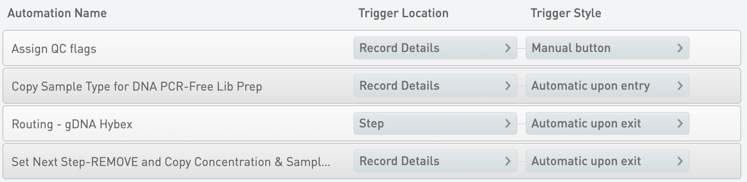Viewport: 747px width, 182px height.
Task: Click chevron in Set Next Step-REMOVE Record Details
Action: click(x=508, y=161)
